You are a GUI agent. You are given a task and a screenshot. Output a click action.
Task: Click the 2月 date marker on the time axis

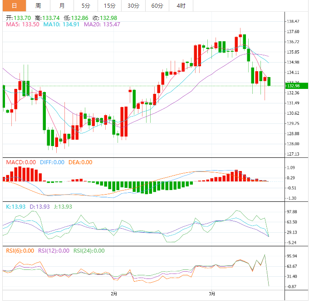(x=114, y=294)
